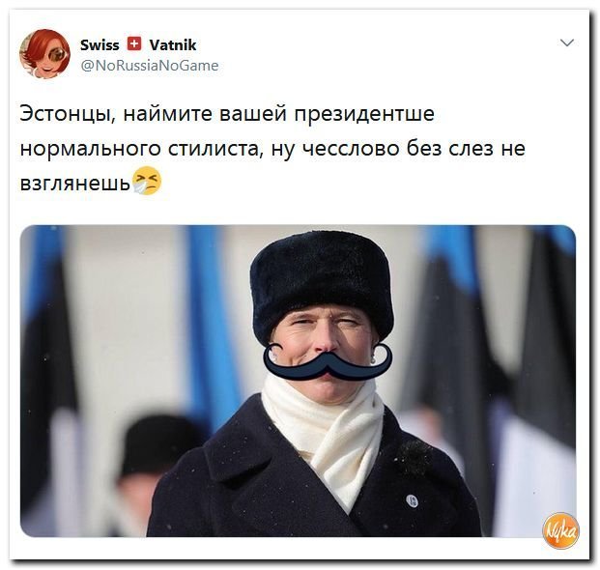The width and height of the screenshot is (600, 570).
Task: Click the white scarf in the photo
Action: point(324,432)
